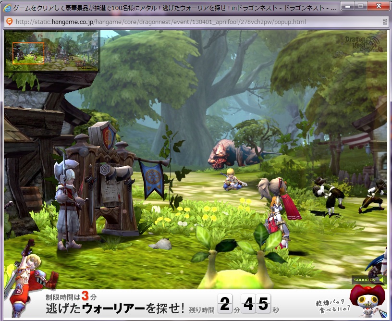Click the girl with red cape
Viewport: 392px width, 321px height.
click(280, 212)
